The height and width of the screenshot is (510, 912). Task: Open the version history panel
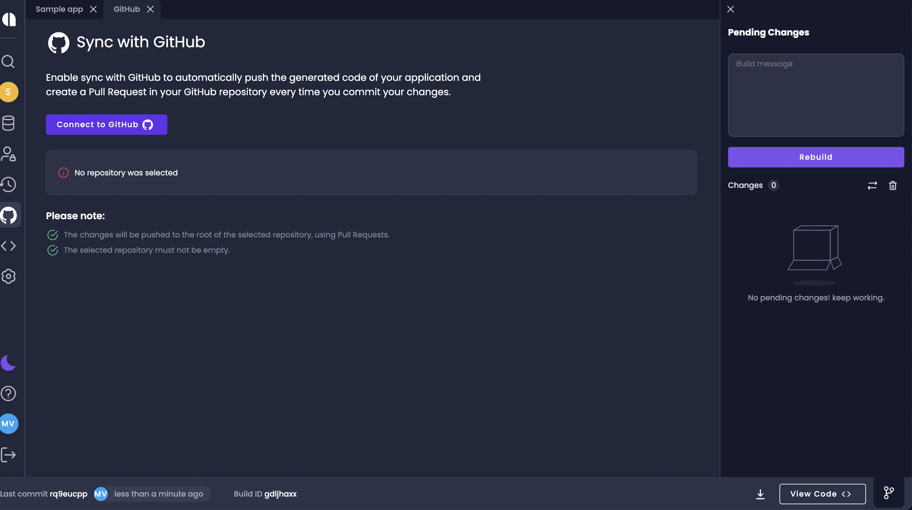(8, 184)
